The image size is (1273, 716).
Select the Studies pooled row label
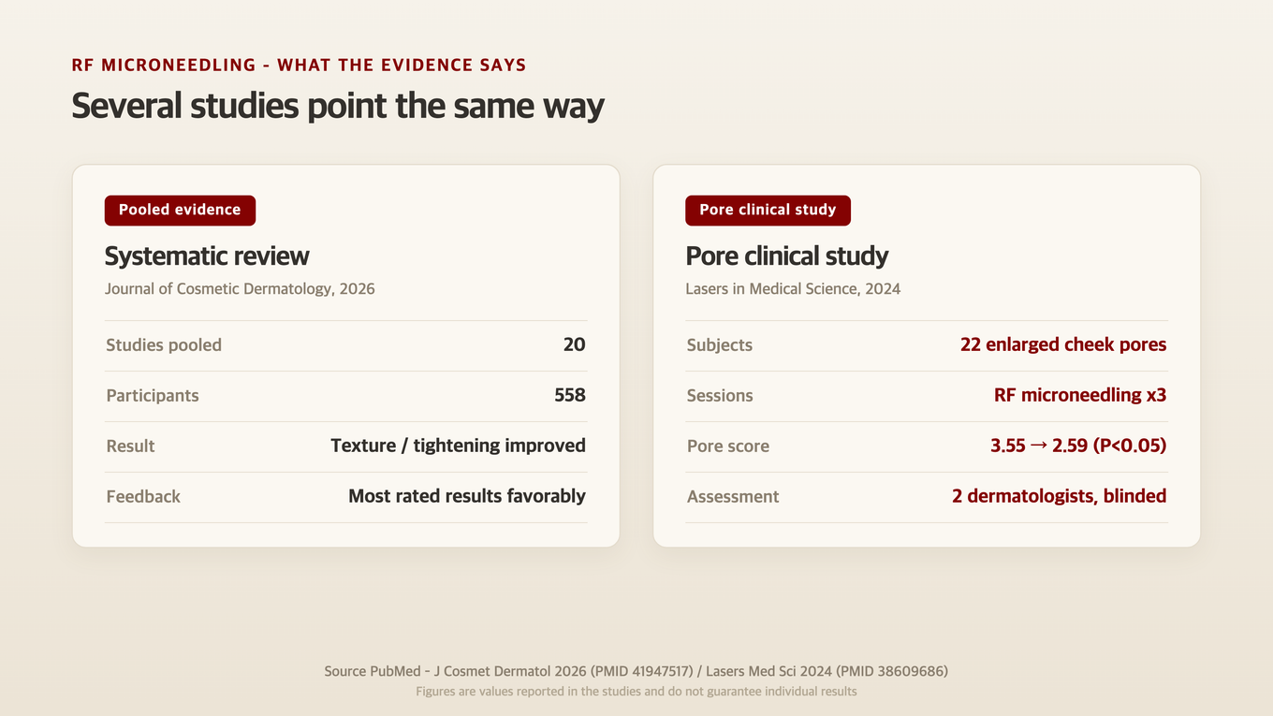[164, 345]
